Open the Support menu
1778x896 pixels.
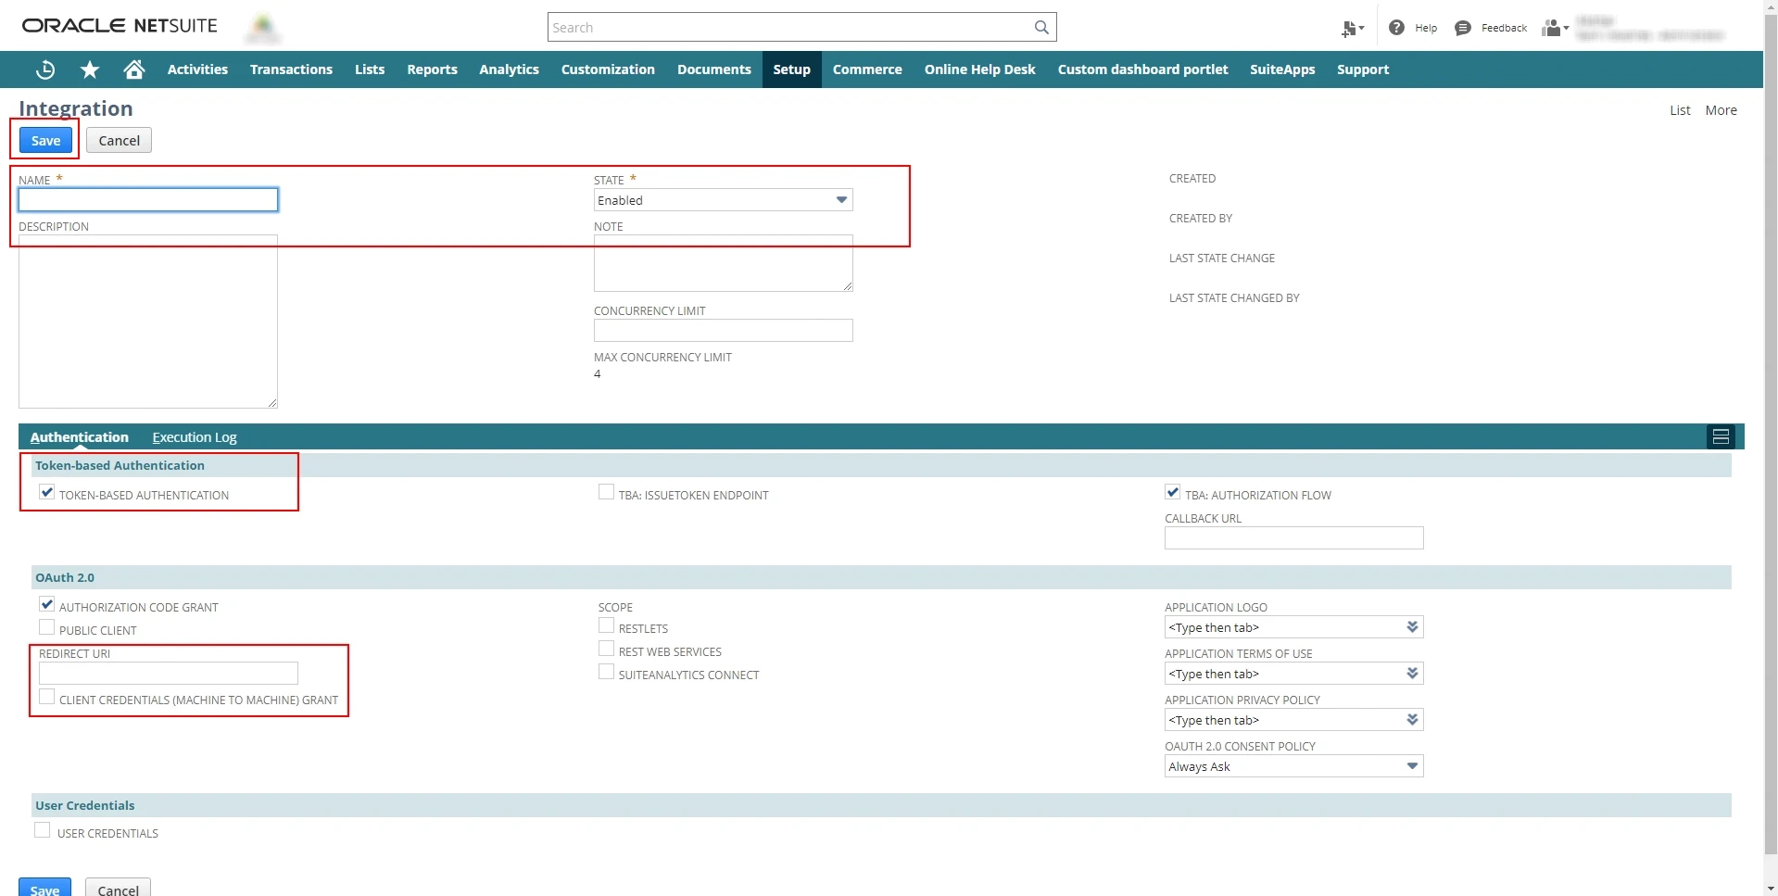(1363, 69)
